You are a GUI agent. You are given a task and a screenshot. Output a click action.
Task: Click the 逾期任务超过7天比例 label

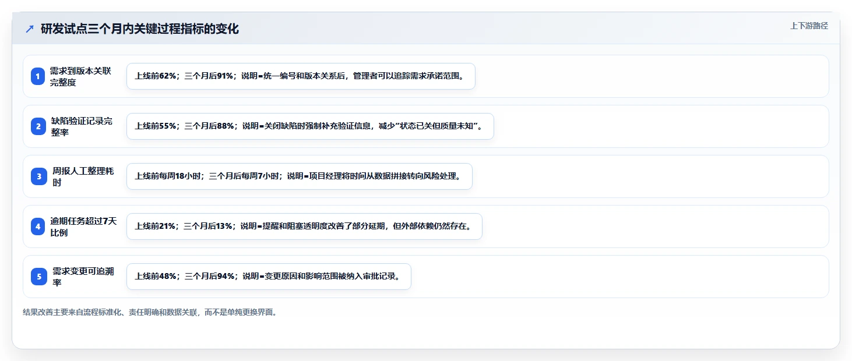83,226
